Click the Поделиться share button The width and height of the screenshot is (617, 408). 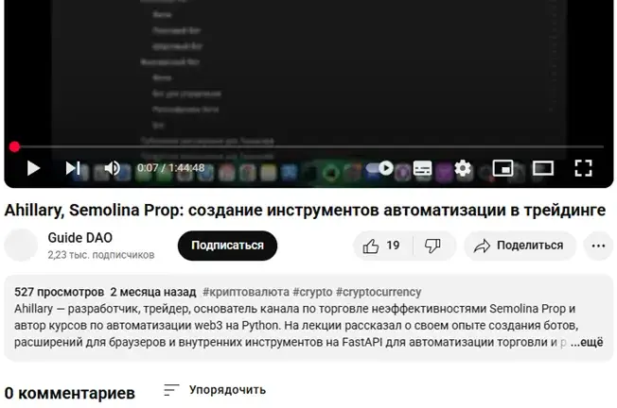pyautogui.click(x=520, y=246)
